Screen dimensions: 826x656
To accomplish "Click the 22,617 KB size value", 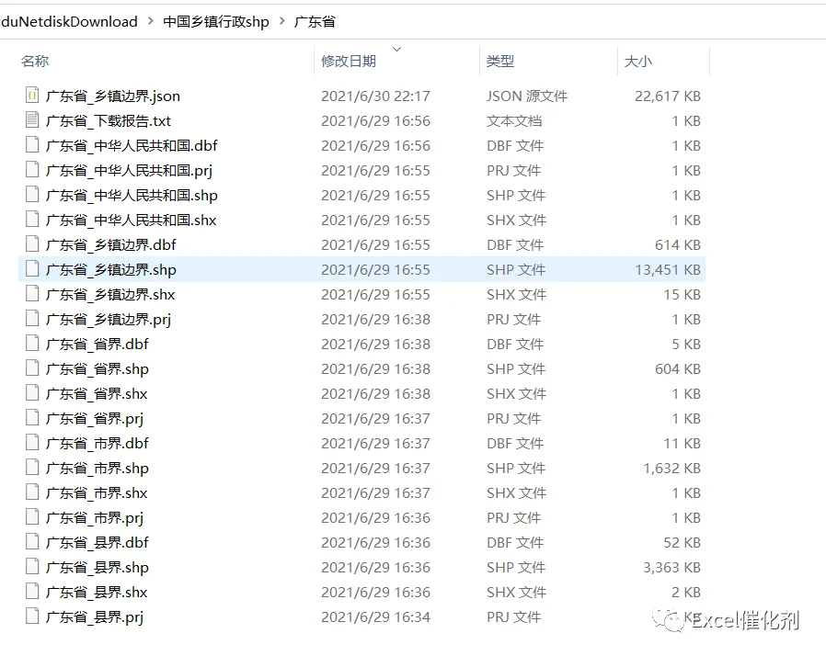I will [x=668, y=96].
